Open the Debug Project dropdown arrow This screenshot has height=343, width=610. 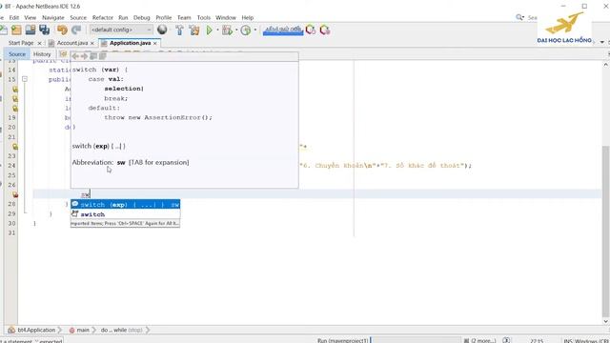click(x=236, y=30)
